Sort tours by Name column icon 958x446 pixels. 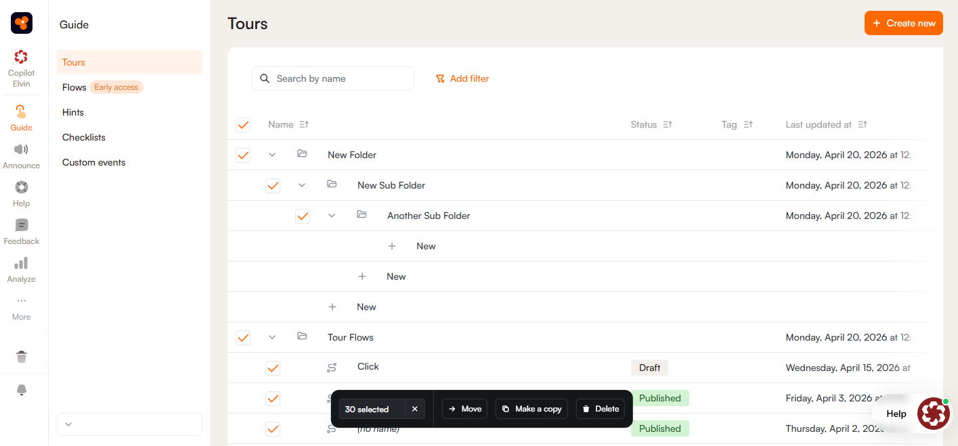tap(304, 124)
